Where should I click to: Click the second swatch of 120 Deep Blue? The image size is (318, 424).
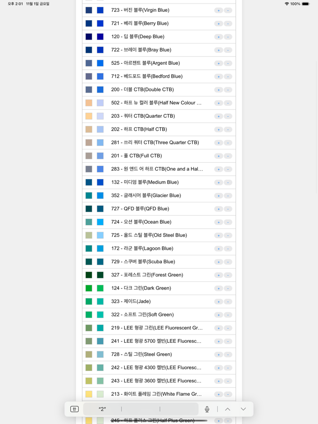click(100, 37)
